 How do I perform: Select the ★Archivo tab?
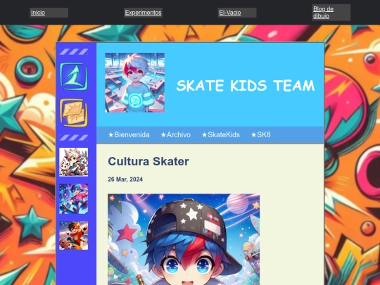click(176, 134)
